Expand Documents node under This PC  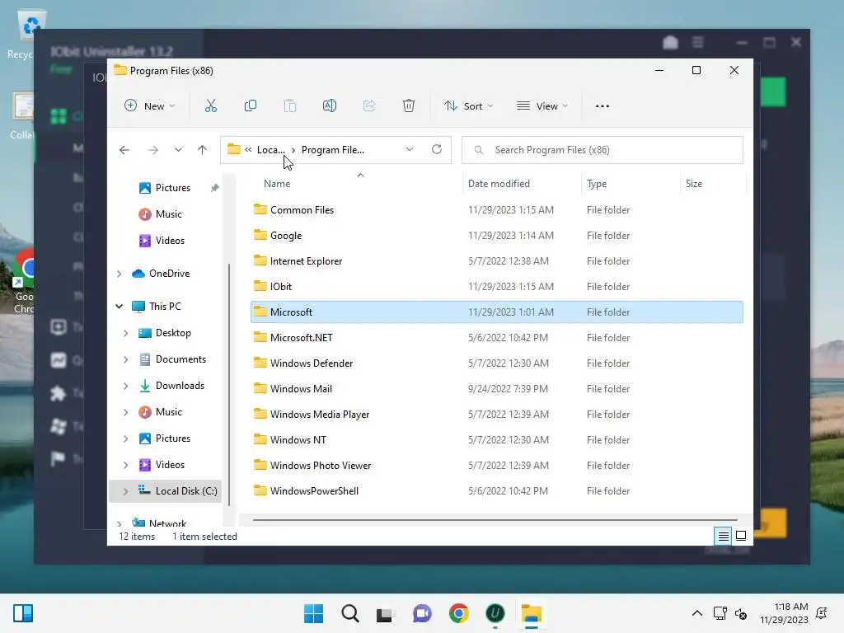pos(125,359)
